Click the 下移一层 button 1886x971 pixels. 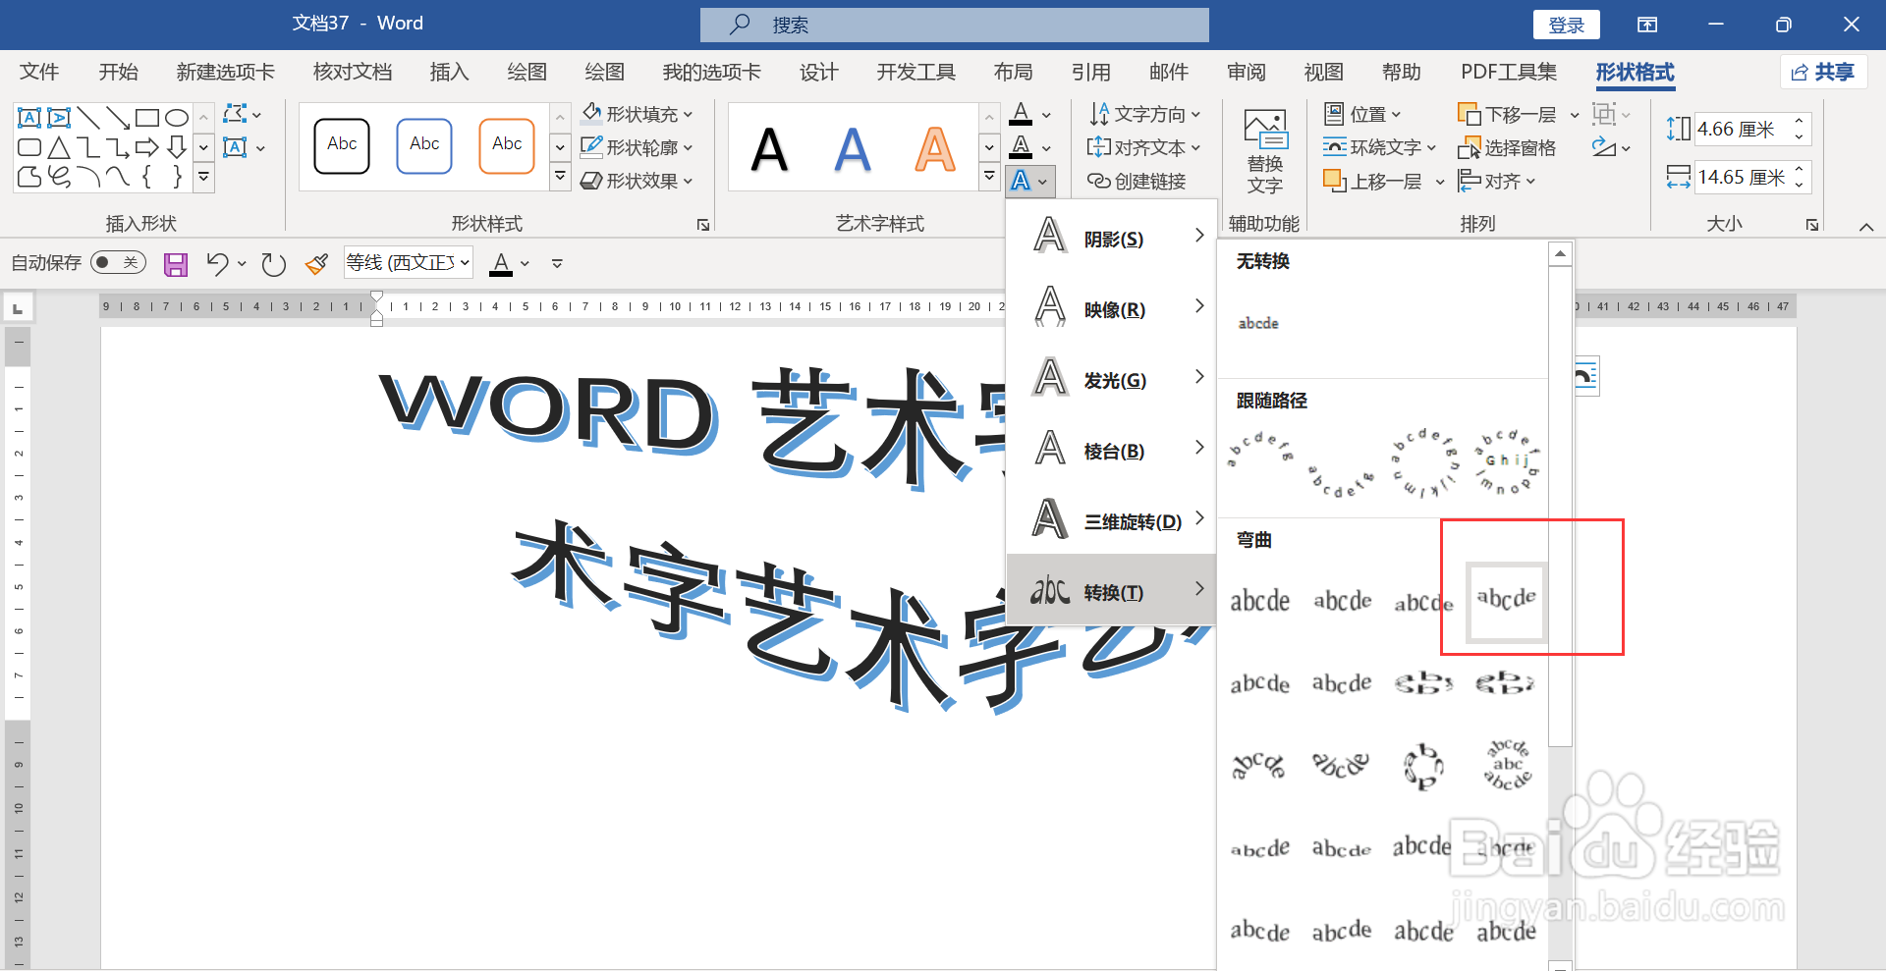point(1508,114)
